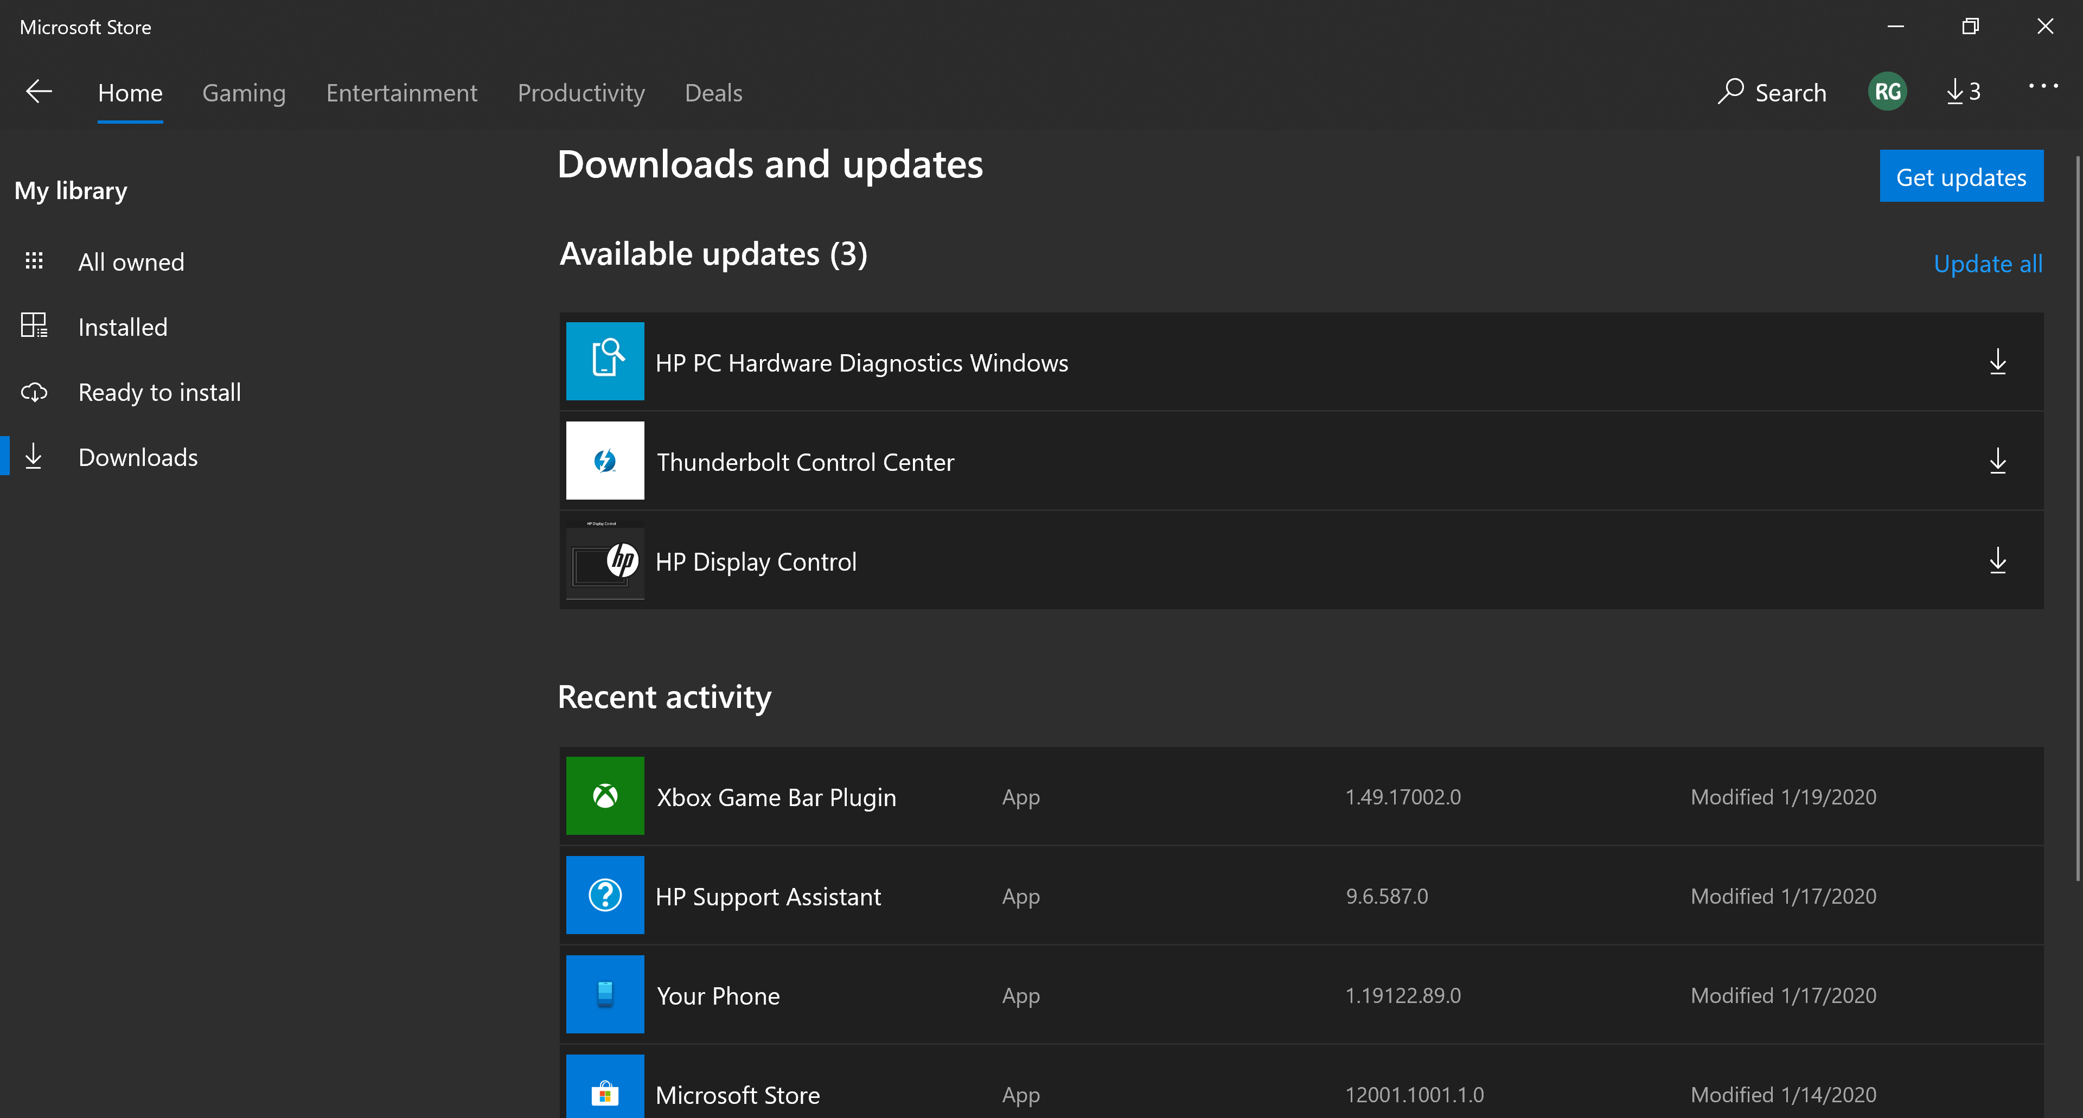
Task: Open HP Support Assistant entry
Action: pos(1301,896)
